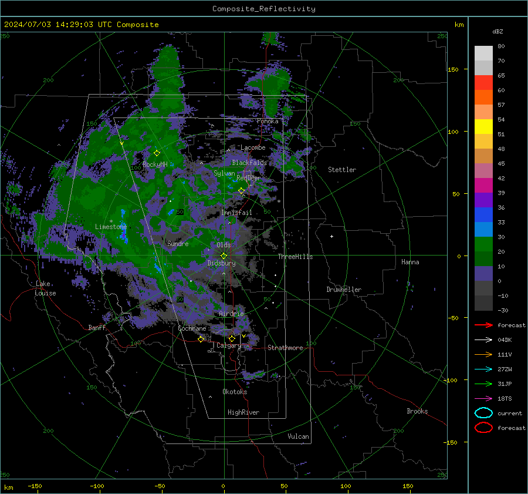Select the yellow diamond marker below RedDeer
The width and height of the screenshot is (528, 494).
pos(241,191)
